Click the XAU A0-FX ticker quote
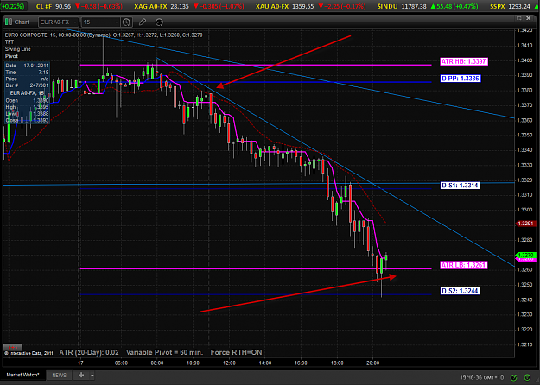Image resolution: width=540 pixels, height=385 pixels. point(311,7)
